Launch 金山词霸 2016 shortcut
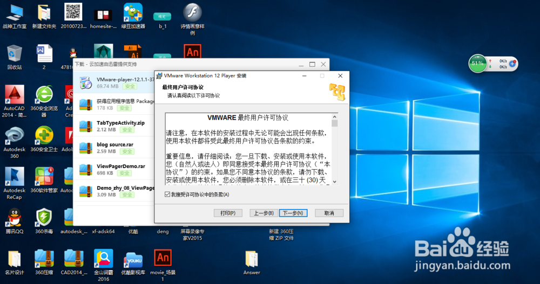Image resolution: width=540 pixels, height=284 pixels. coord(103,265)
